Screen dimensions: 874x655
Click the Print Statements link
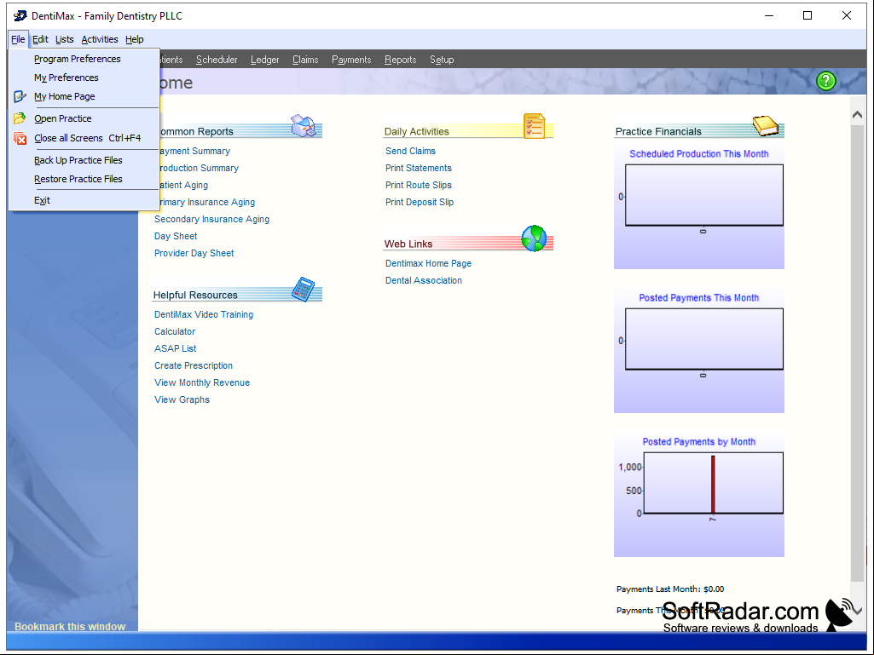[x=419, y=168]
